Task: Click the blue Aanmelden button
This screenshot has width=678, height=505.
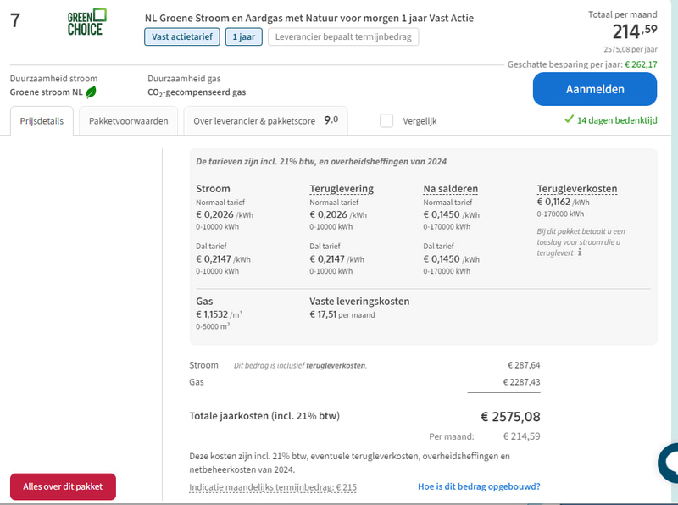Action: [596, 89]
